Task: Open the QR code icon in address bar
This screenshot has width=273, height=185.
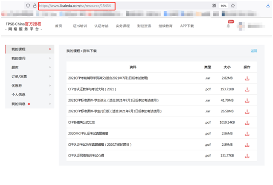Action: [x=214, y=6]
